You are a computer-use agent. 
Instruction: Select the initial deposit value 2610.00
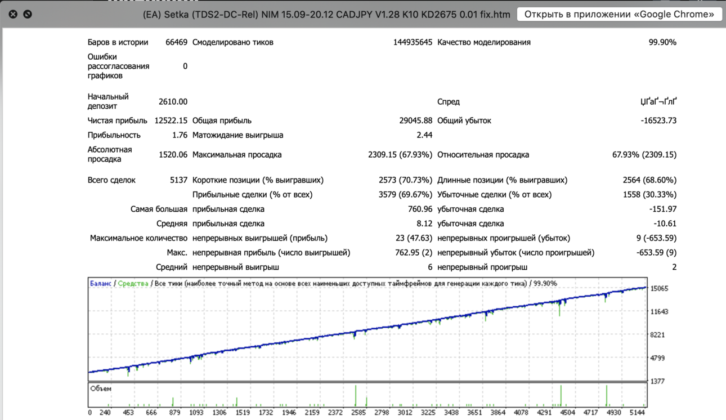click(173, 102)
